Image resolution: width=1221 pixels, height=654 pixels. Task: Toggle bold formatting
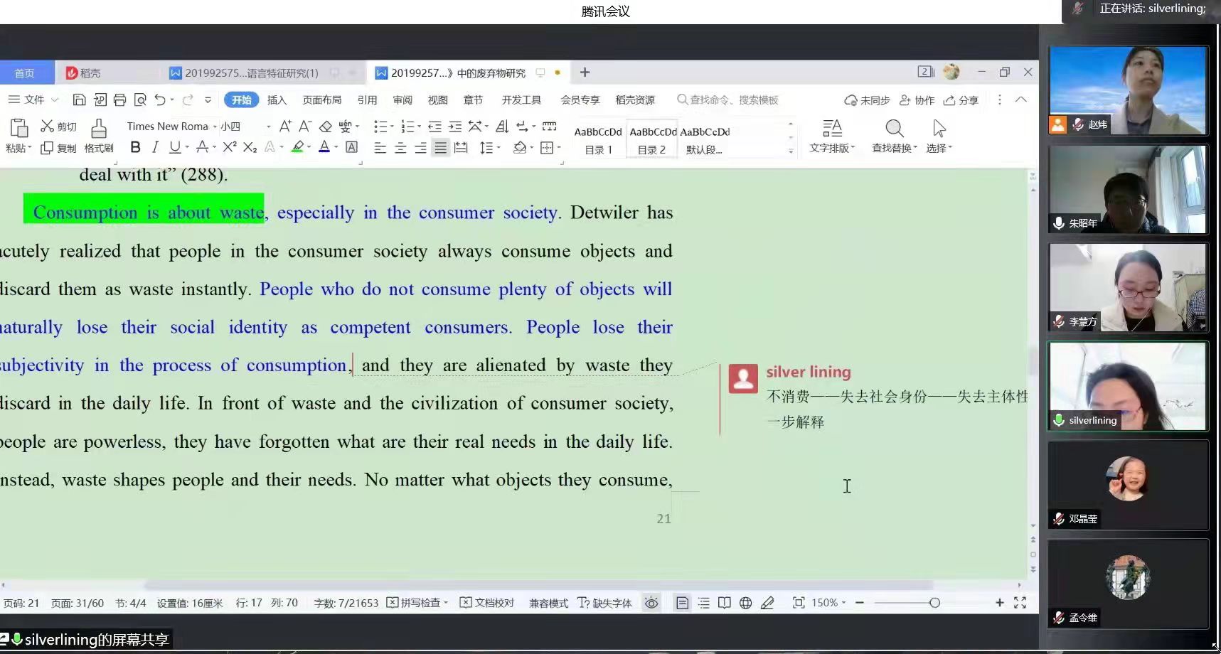coord(135,147)
